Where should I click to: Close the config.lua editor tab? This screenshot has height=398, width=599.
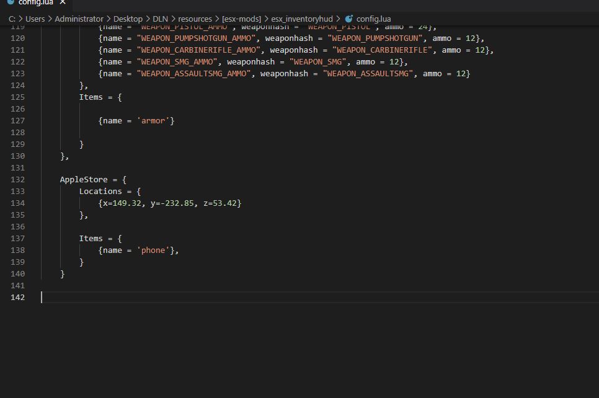63,2
